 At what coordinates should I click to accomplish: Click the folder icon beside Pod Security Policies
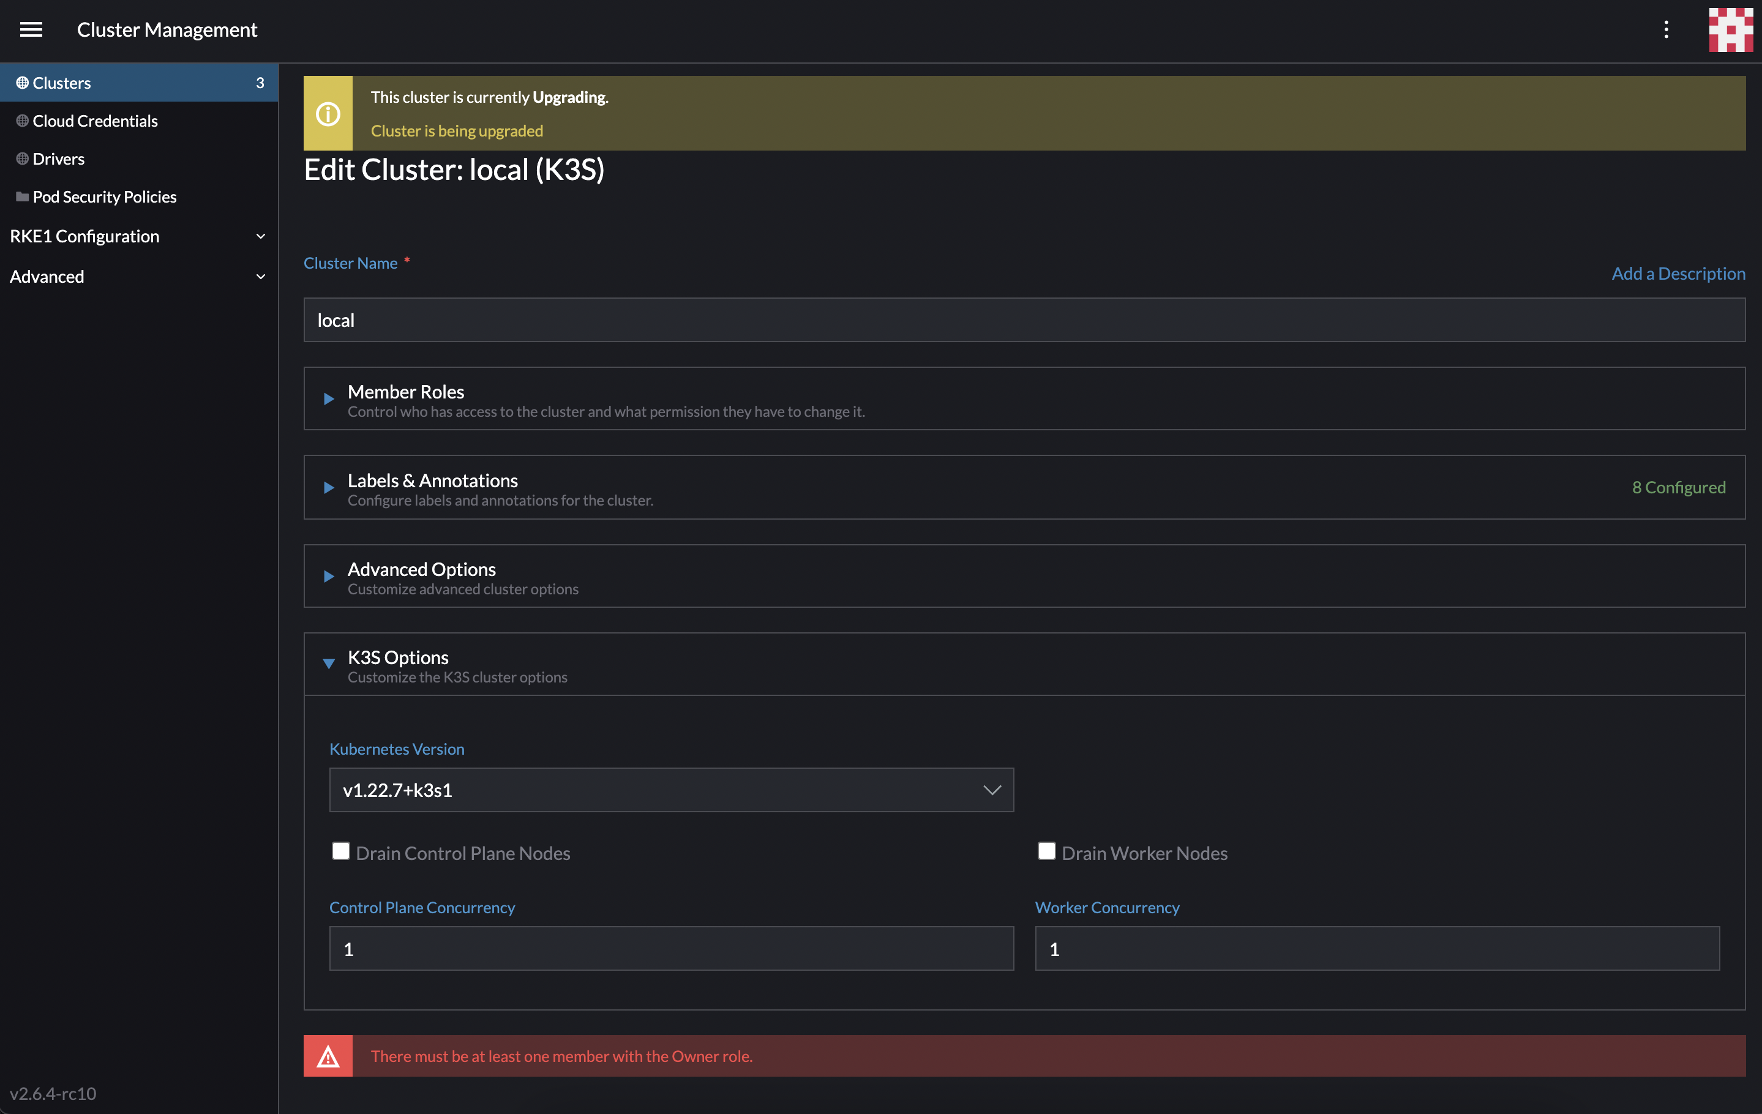(x=21, y=196)
